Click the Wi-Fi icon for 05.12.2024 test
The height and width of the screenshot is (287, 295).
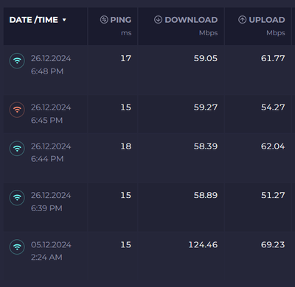pos(17,247)
